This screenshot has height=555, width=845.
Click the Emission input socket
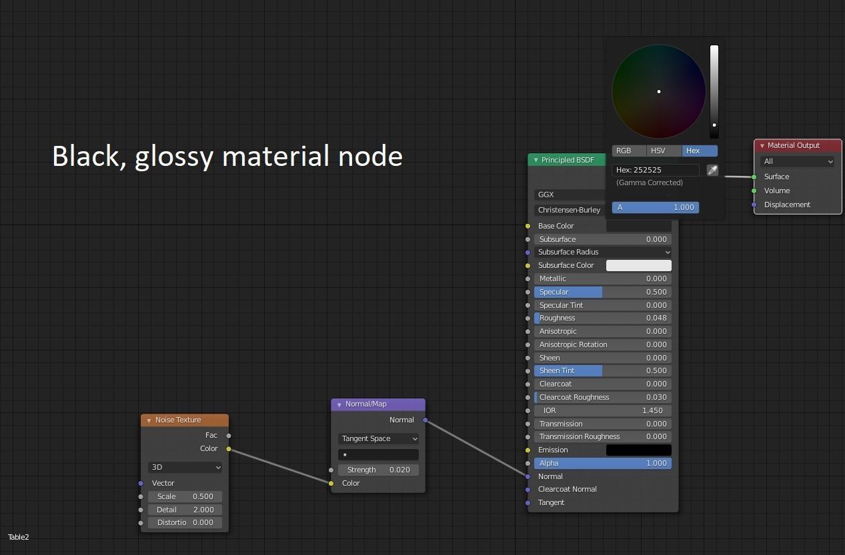click(528, 450)
